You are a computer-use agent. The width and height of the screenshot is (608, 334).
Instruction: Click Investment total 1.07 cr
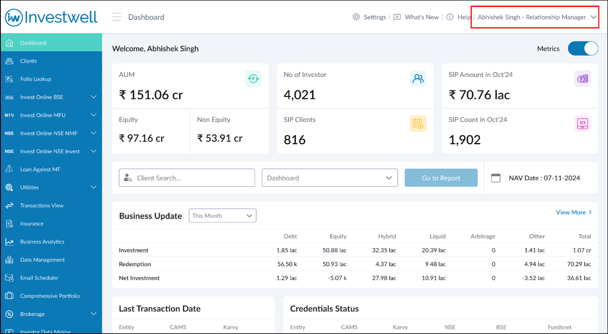tap(582, 250)
